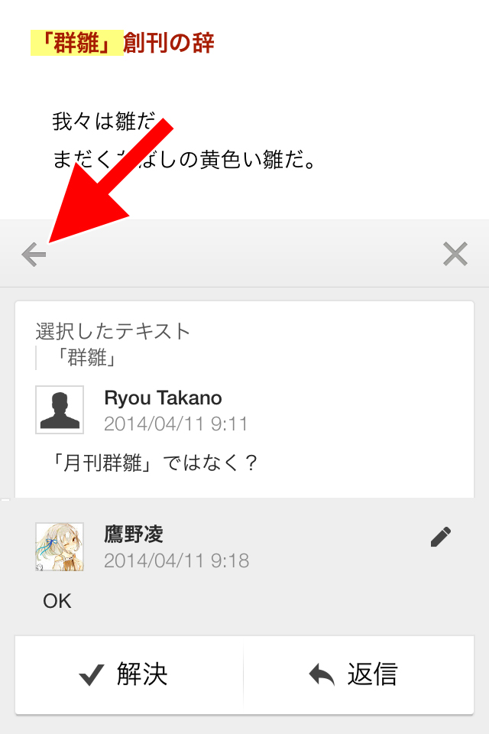
Task: Tap the OK reply text
Action: click(57, 601)
